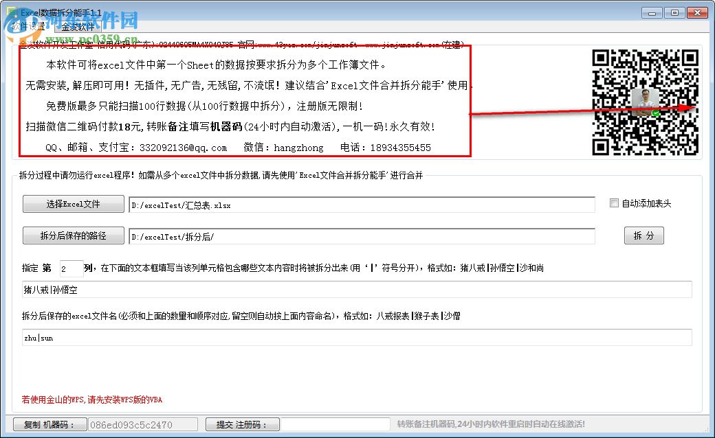Click the save path field showing 拆分后
Image resolution: width=715 pixels, height=438 pixels.
(361, 235)
